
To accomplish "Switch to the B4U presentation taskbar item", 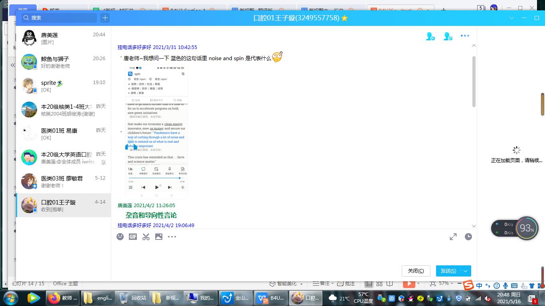I will [x=271, y=298].
